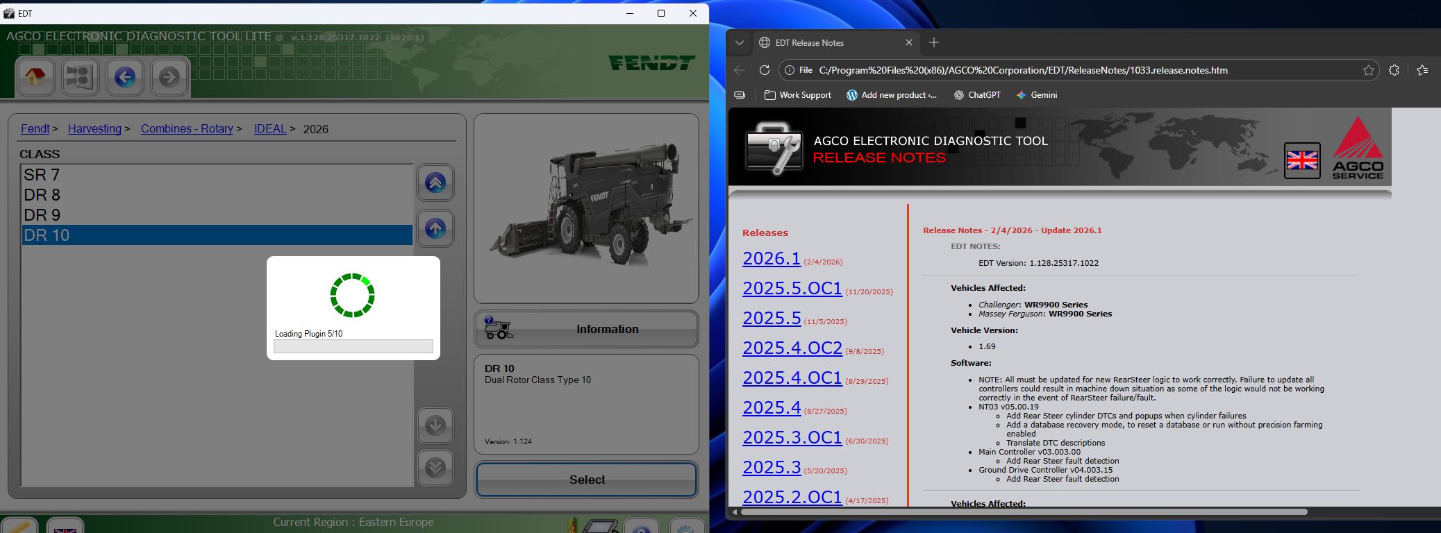Click the Harvesting breadcrumb link
This screenshot has height=533, width=1441.
click(94, 128)
